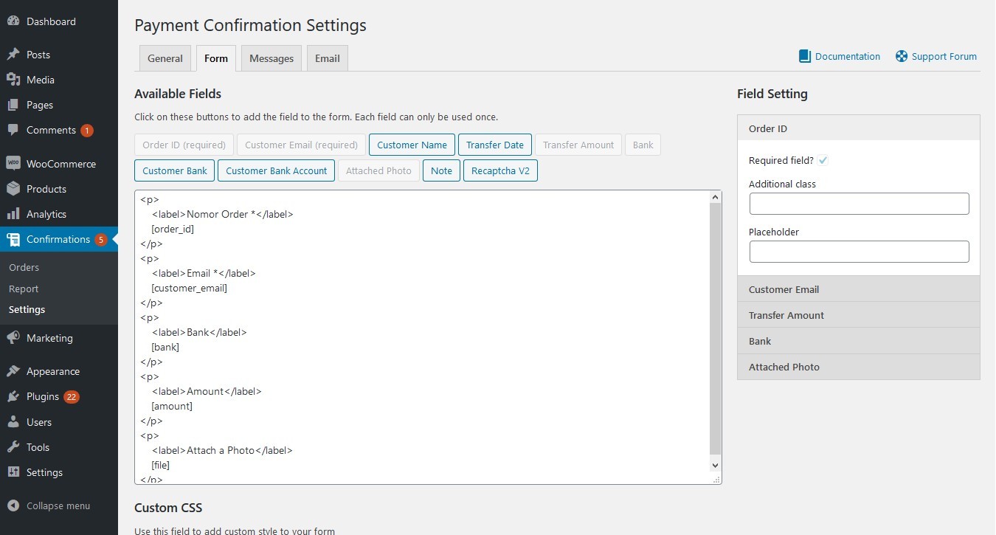Click the Additional class input field
996x535 pixels.
pyautogui.click(x=859, y=204)
